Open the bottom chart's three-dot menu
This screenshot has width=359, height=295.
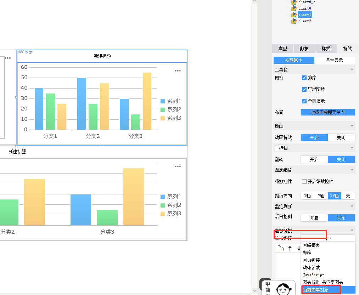pyautogui.click(x=178, y=166)
